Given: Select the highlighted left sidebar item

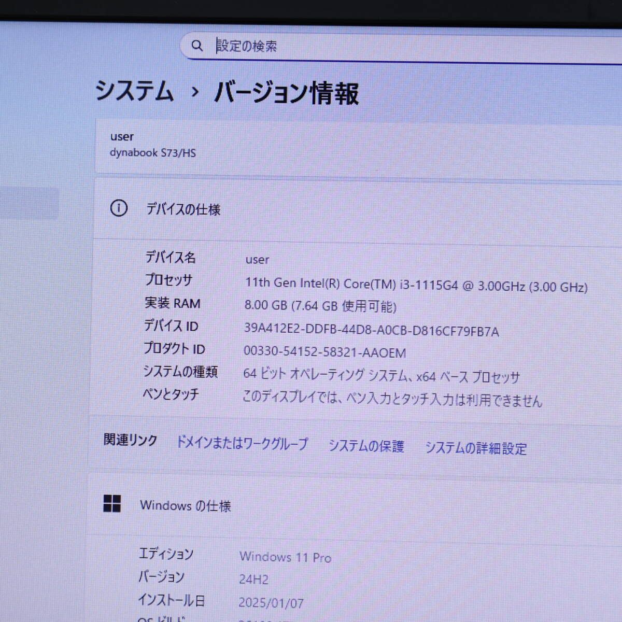Looking at the screenshot, I should click(x=30, y=203).
